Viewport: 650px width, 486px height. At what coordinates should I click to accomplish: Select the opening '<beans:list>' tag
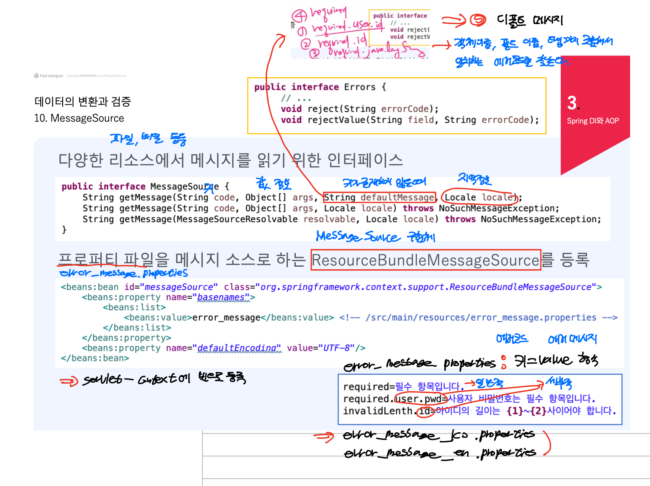click(134, 307)
